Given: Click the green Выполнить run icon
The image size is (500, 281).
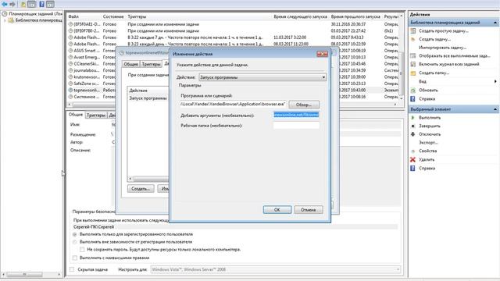Looking at the screenshot, I should click(x=413, y=118).
